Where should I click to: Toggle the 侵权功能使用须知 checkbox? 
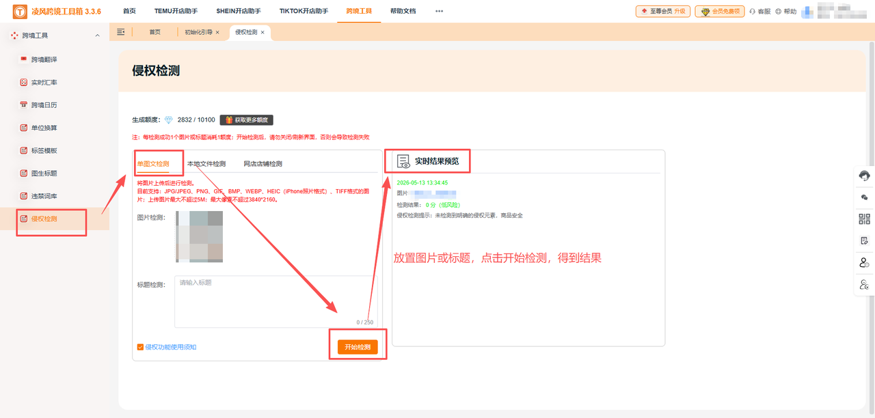[140, 347]
